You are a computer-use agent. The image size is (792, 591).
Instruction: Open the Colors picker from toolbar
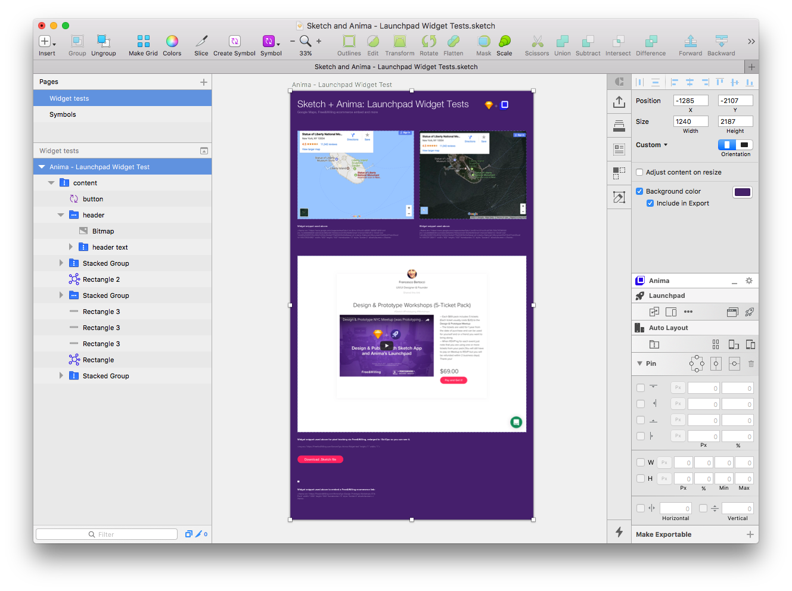pyautogui.click(x=172, y=42)
